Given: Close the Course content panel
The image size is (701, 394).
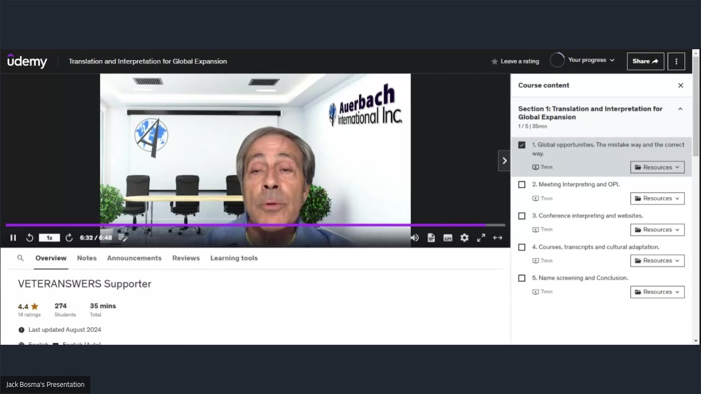Looking at the screenshot, I should (681, 85).
